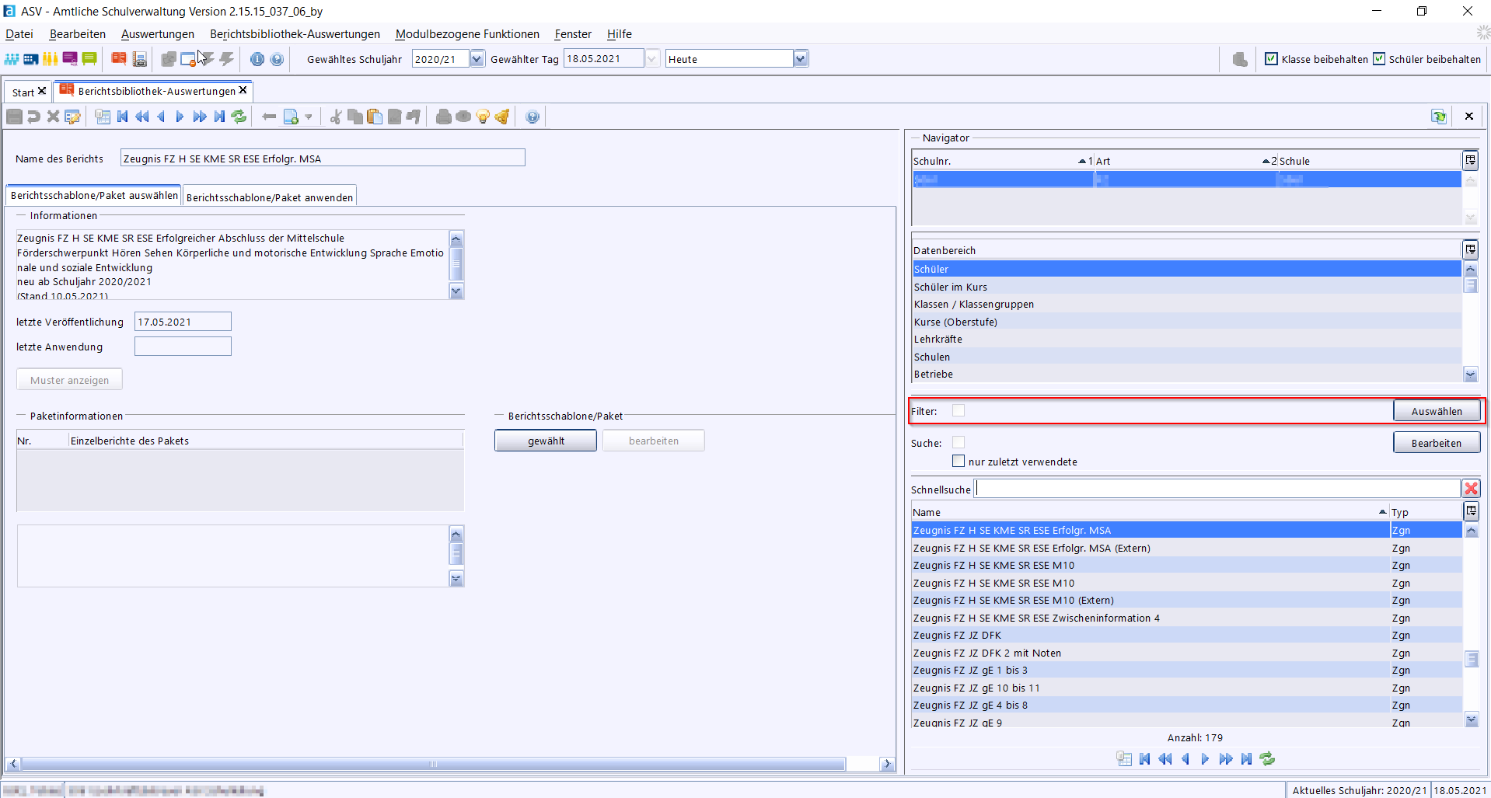
Task: Click the yellow lightbulb icon
Action: [x=483, y=117]
